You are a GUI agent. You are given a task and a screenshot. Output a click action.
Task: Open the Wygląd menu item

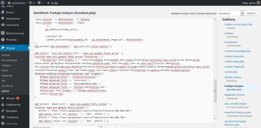(x=10, y=48)
